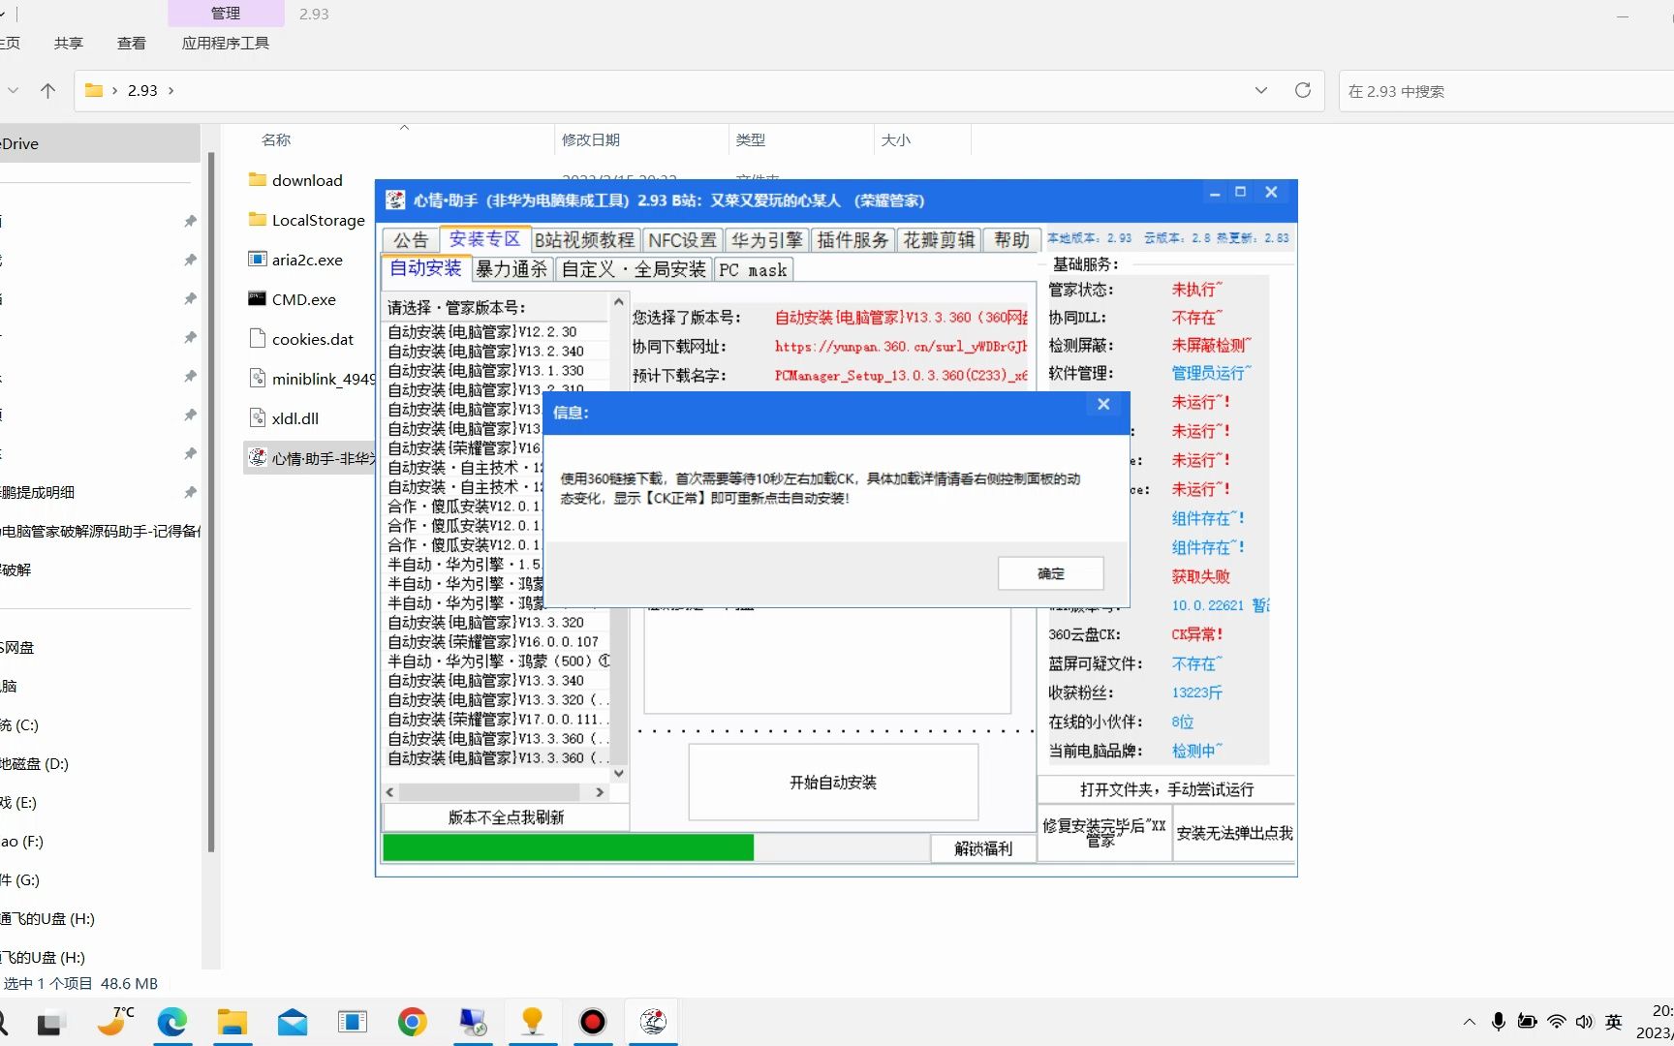This screenshot has width=1674, height=1046.
Task: Select list entry 自动安装{荣耀管家}V17.0.0.111
Action: [498, 719]
